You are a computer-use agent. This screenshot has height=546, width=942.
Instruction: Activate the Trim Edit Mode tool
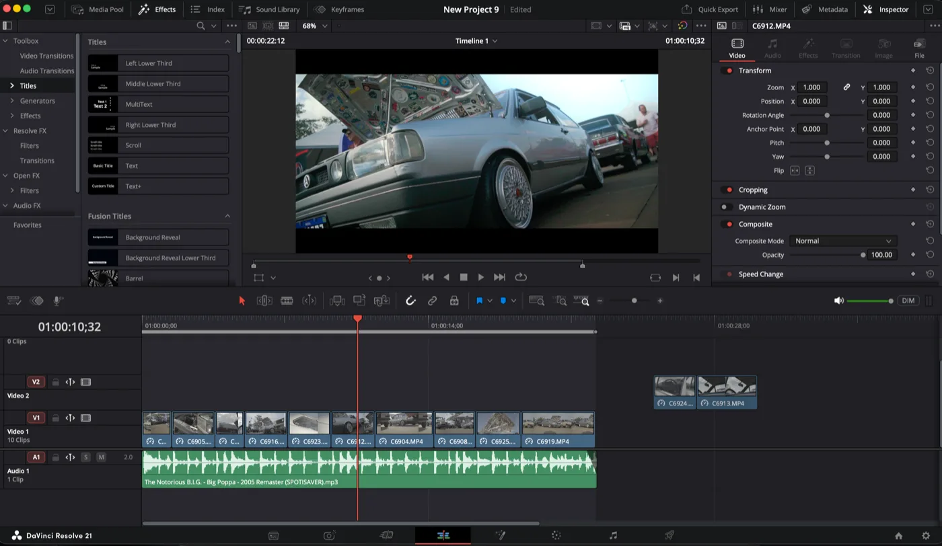point(264,301)
